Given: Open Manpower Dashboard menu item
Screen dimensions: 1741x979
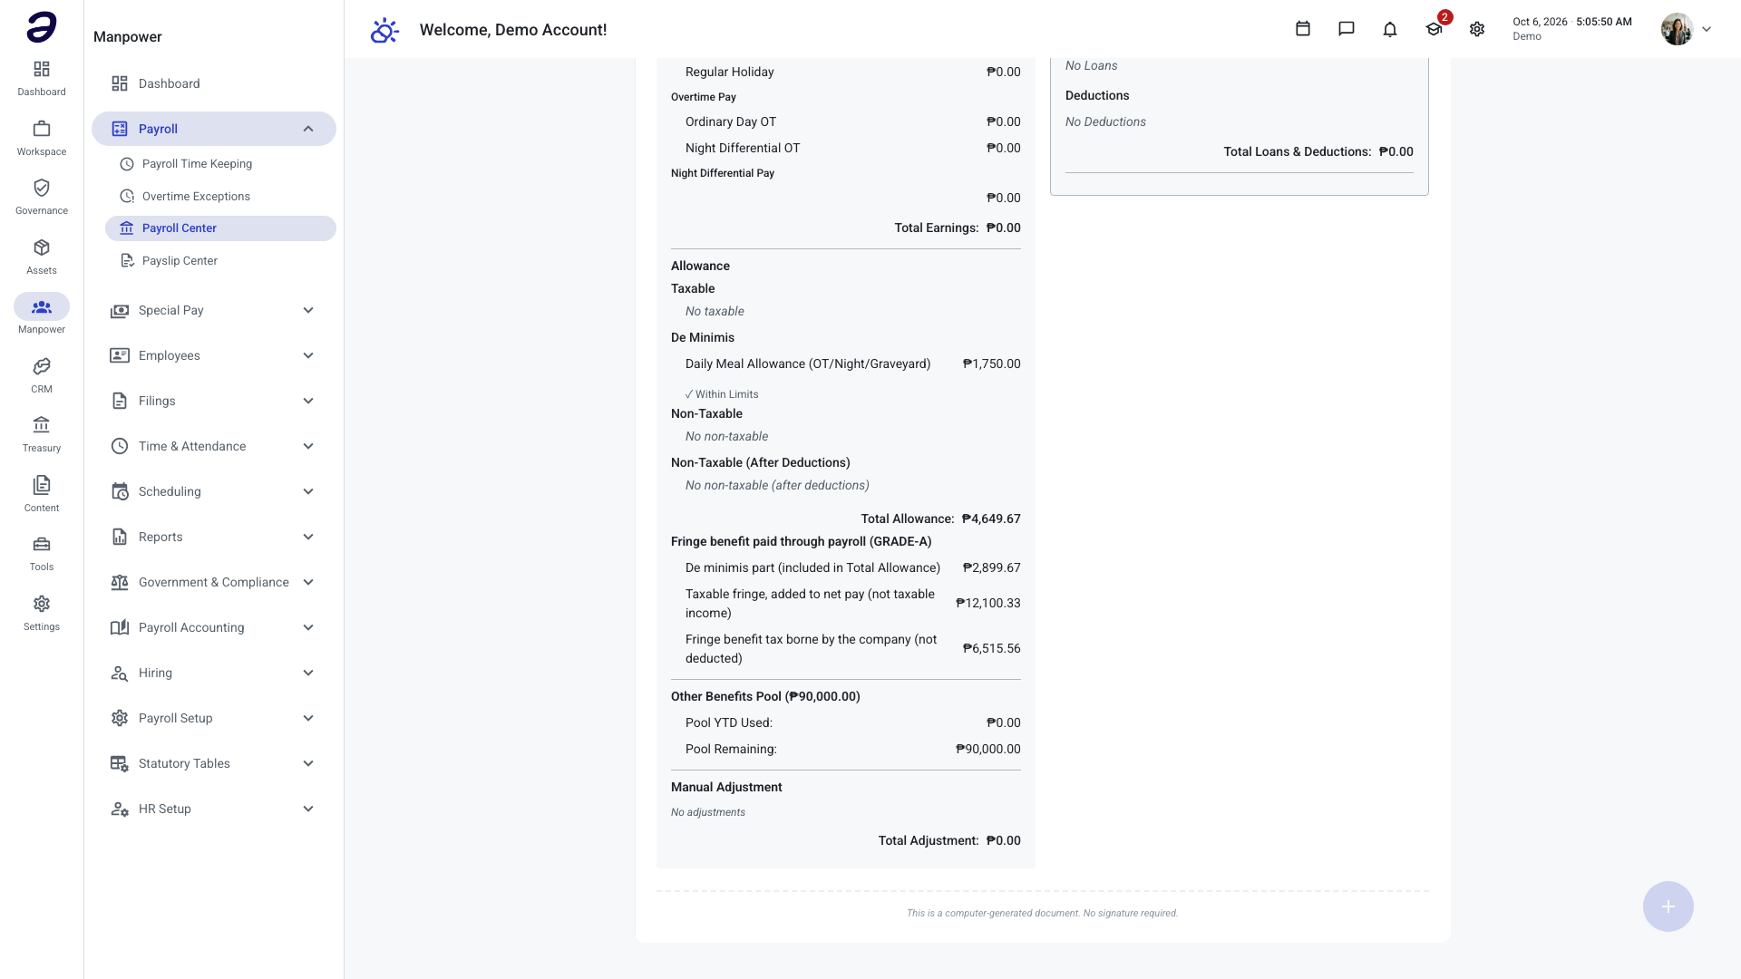Looking at the screenshot, I should [214, 83].
